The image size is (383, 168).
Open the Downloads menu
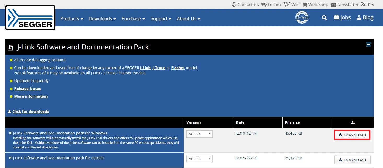(x=102, y=18)
